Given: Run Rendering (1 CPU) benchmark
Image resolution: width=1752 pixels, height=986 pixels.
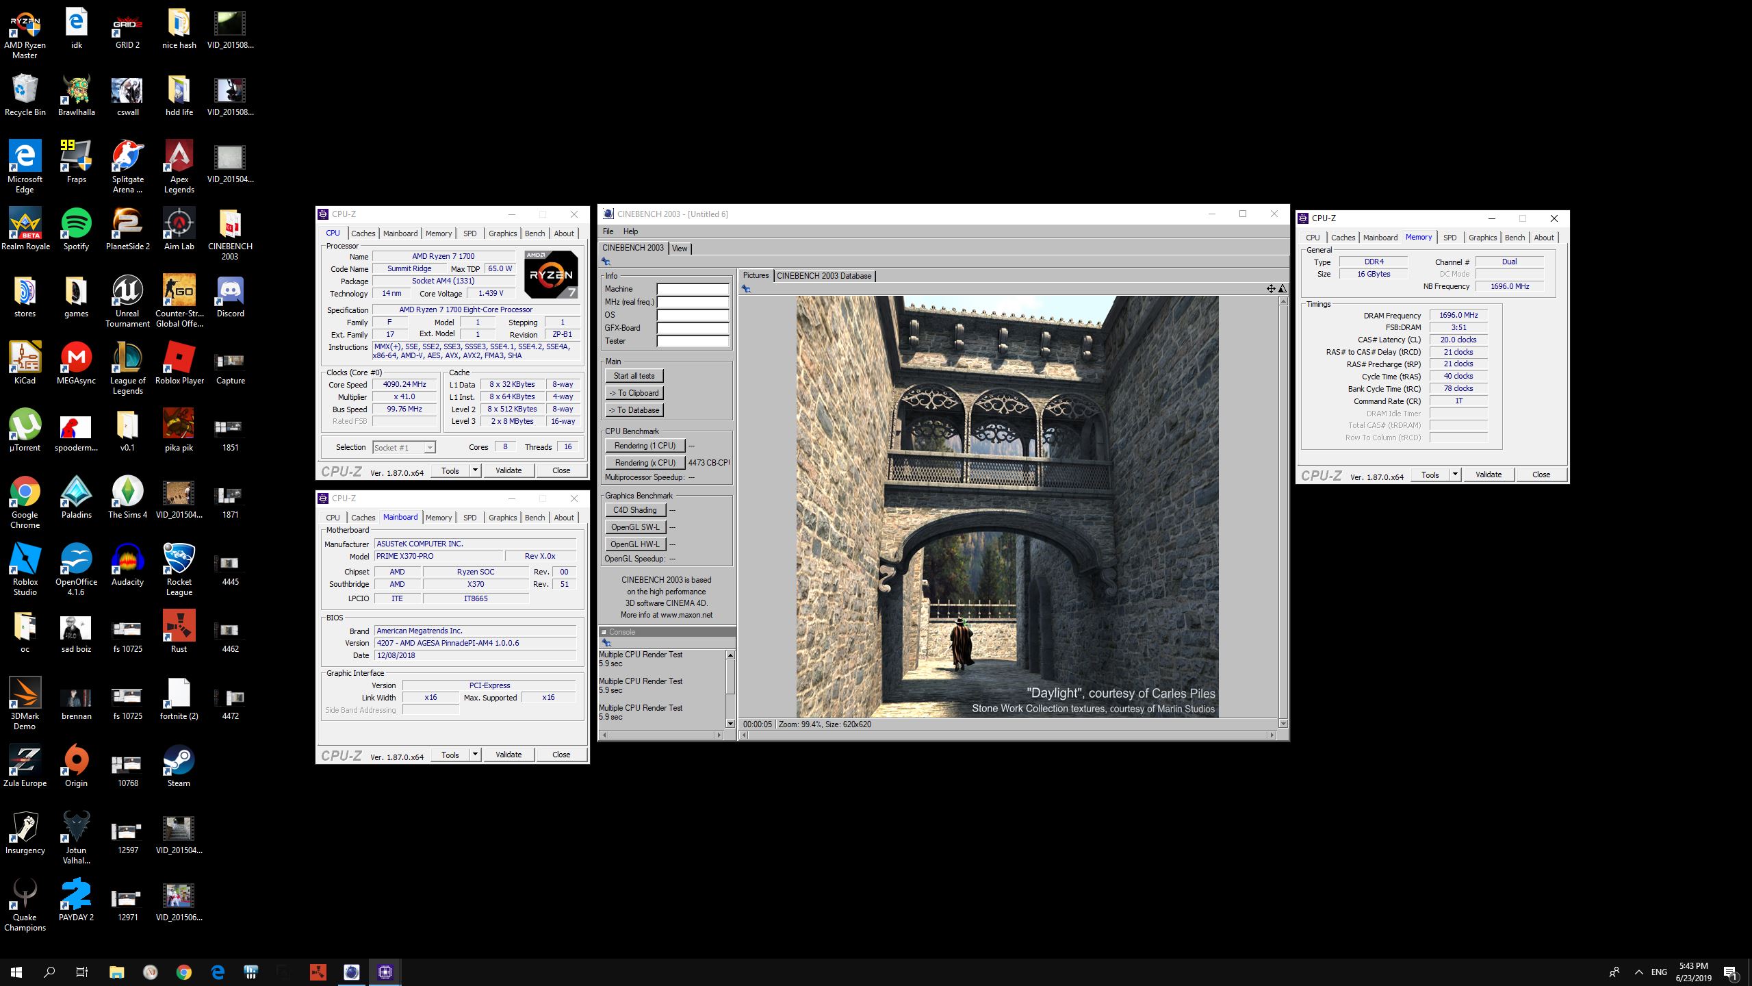Looking at the screenshot, I should (x=645, y=446).
